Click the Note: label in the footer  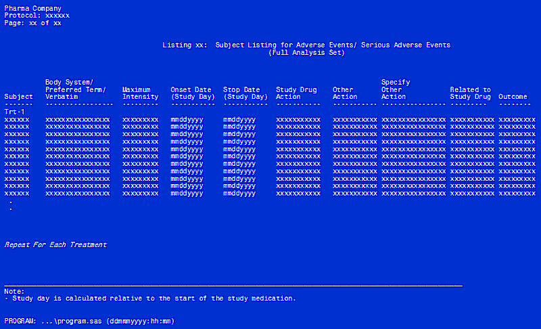coord(14,291)
